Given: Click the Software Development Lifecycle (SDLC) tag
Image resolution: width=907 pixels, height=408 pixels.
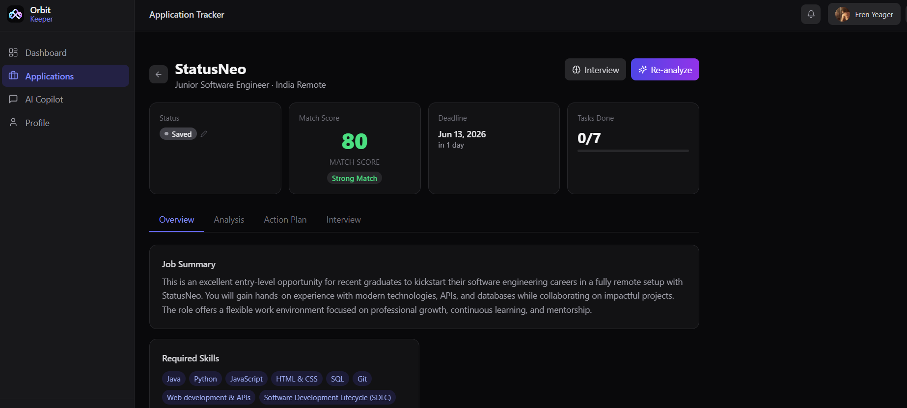Looking at the screenshot, I should [328, 397].
